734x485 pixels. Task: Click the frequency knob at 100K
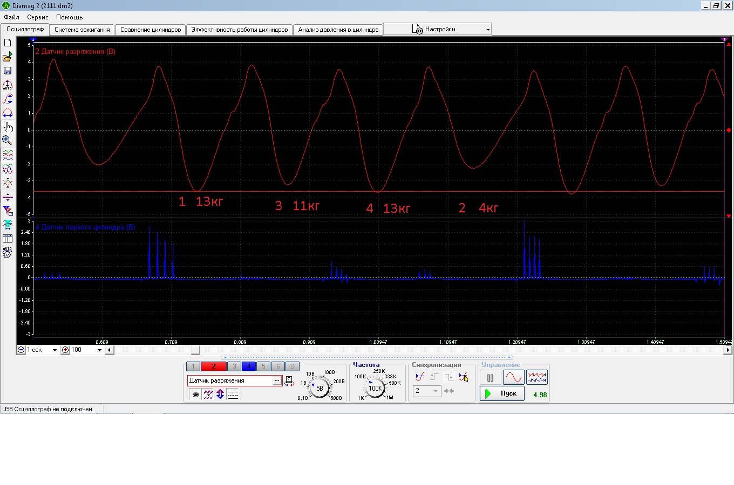[x=375, y=388]
